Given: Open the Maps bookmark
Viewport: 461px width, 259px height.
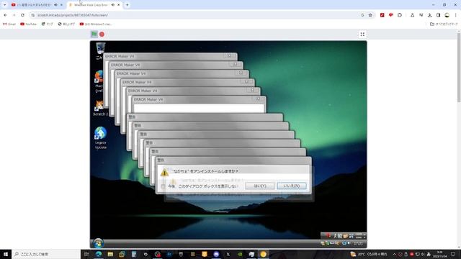Looking at the screenshot, I should pyautogui.click(x=47, y=24).
